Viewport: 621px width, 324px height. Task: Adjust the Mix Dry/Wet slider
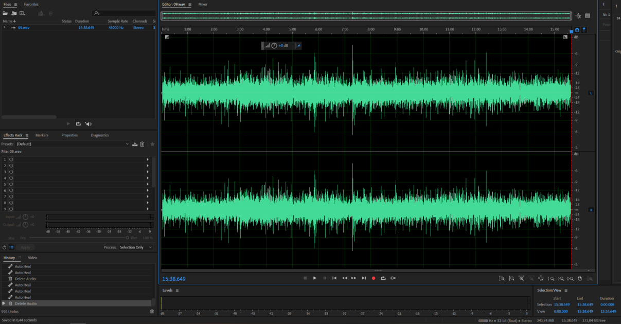coord(127,238)
